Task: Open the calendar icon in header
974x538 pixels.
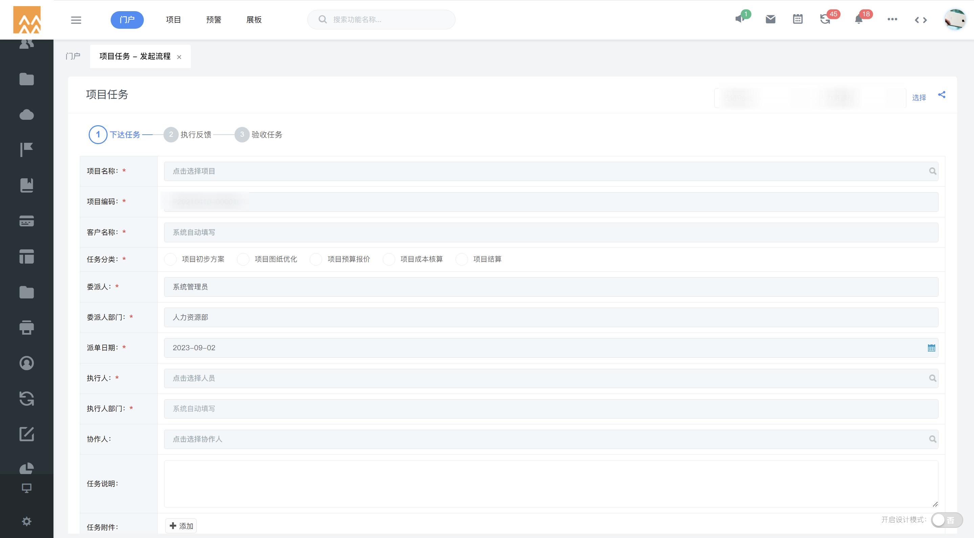Action: pos(797,19)
